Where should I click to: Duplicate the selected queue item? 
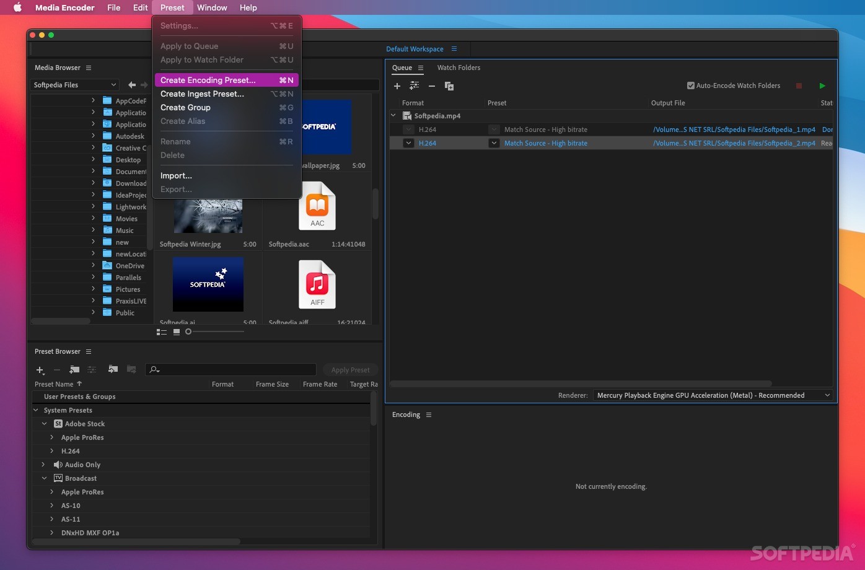(449, 86)
